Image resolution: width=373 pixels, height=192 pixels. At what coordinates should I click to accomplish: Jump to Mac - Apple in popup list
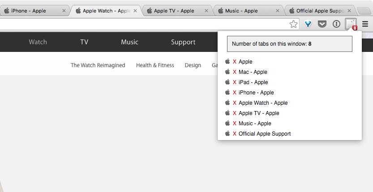click(253, 72)
